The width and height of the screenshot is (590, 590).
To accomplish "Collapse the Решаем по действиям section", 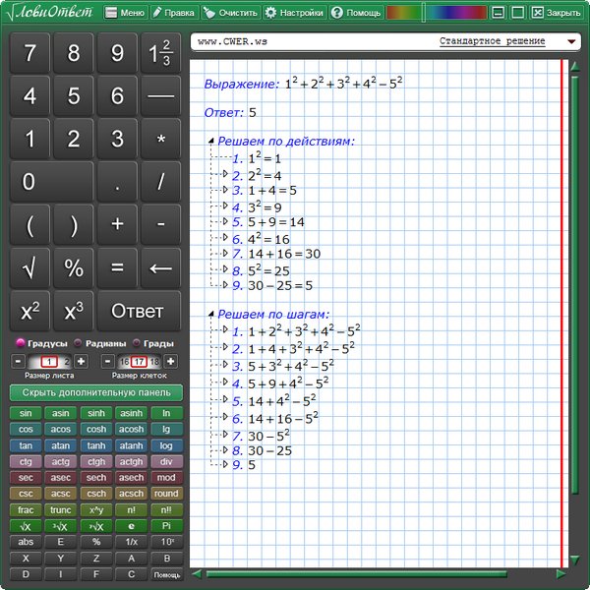I will click(x=211, y=142).
